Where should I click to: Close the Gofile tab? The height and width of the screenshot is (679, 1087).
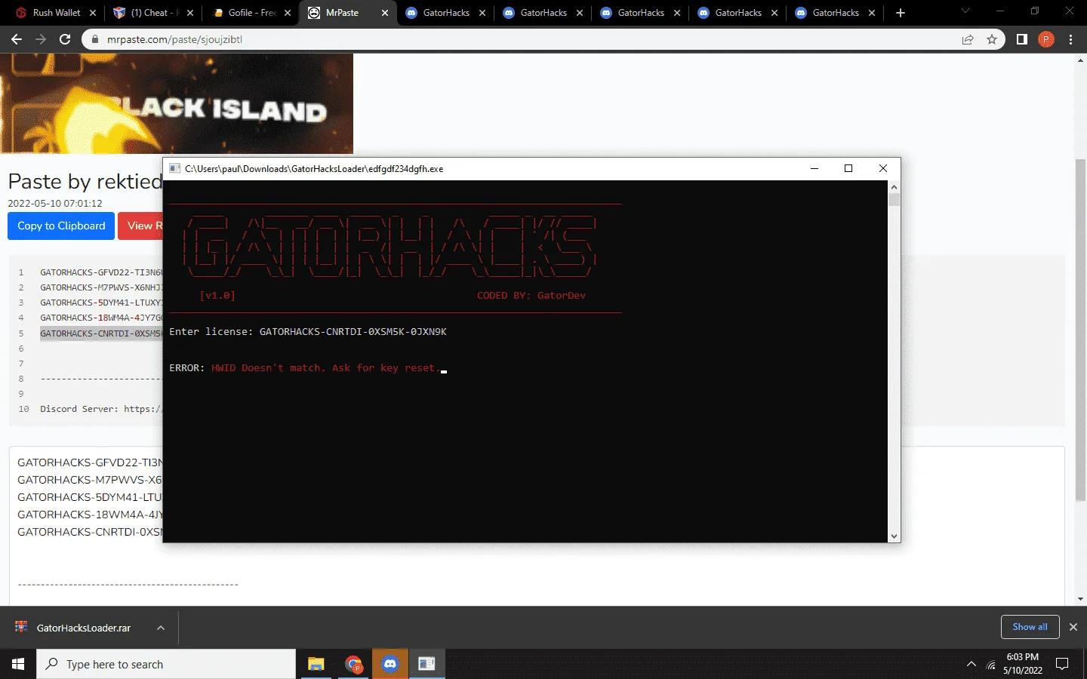click(x=288, y=13)
